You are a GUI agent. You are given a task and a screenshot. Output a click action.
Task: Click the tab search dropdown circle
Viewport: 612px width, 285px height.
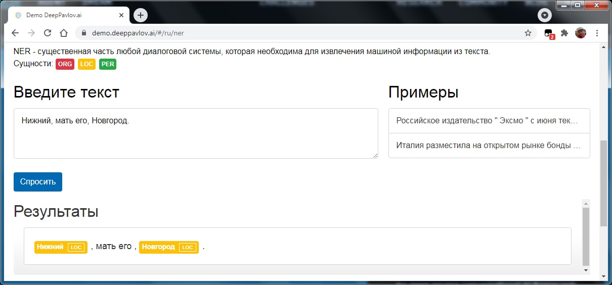point(544,15)
